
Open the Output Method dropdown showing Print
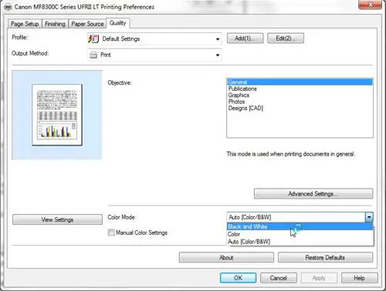click(154, 55)
